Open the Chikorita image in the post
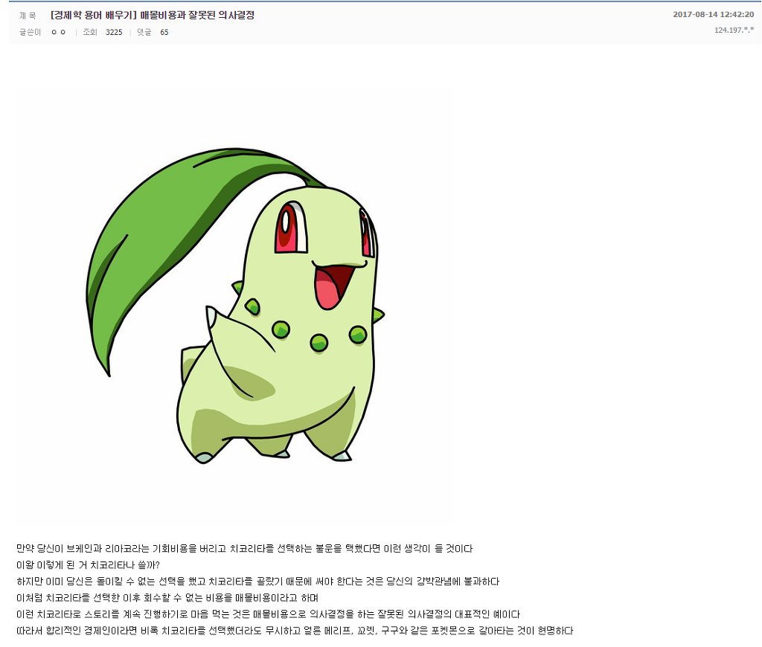 (233, 306)
